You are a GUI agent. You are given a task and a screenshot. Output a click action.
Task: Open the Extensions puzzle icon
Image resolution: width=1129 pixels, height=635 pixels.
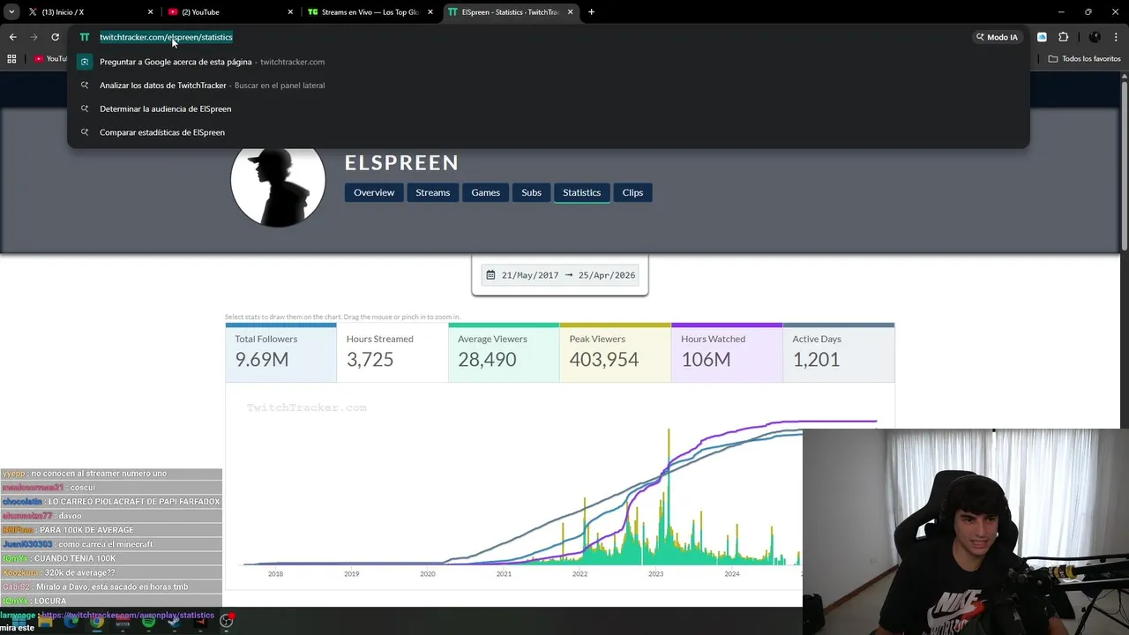(x=1063, y=37)
